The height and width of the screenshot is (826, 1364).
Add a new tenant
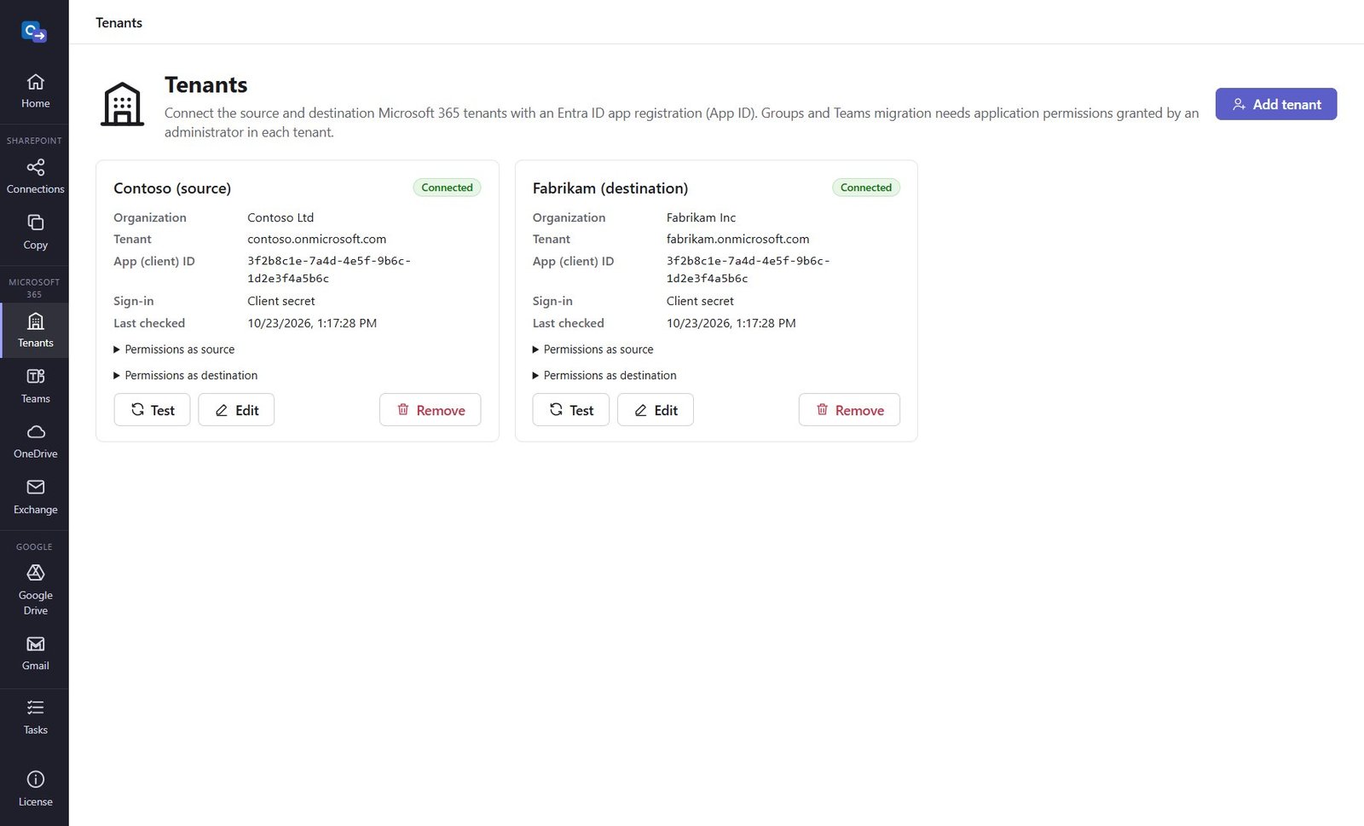[1275, 104]
